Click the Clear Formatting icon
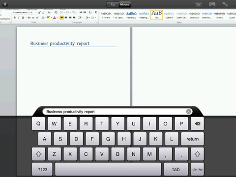Image resolution: width=236 pixels, height=177 pixels. click(x=56, y=12)
